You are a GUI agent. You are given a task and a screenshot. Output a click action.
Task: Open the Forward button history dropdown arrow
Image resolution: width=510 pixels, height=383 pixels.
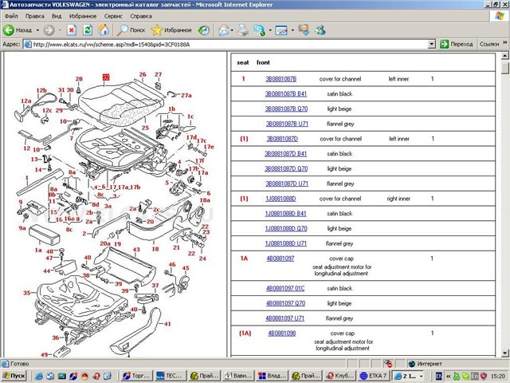coord(60,30)
